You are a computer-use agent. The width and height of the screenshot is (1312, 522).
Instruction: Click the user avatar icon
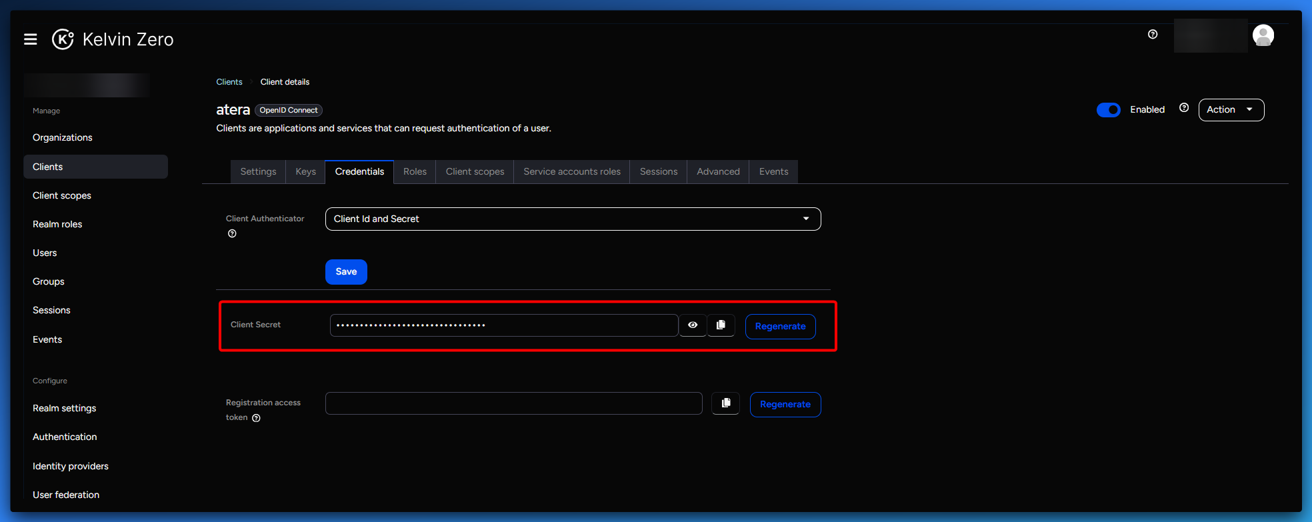1263,35
